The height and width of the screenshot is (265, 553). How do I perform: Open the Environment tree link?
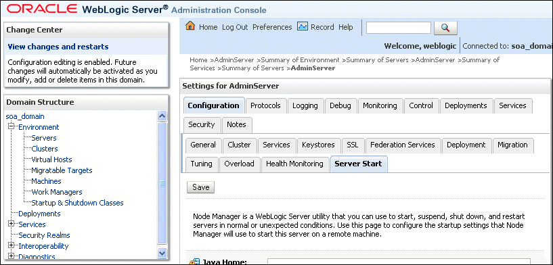(39, 127)
